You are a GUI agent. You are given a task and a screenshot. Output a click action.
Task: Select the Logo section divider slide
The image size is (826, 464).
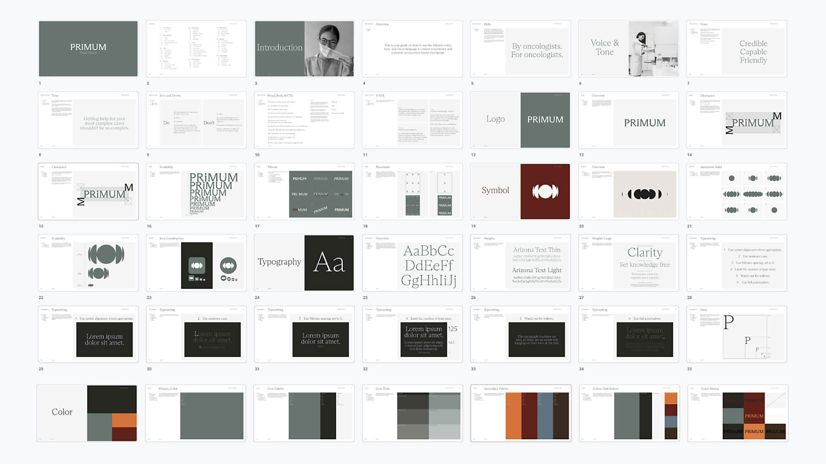click(x=520, y=120)
